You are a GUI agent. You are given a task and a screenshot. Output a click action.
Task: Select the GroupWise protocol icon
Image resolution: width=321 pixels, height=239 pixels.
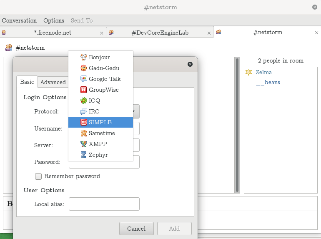coord(83,90)
